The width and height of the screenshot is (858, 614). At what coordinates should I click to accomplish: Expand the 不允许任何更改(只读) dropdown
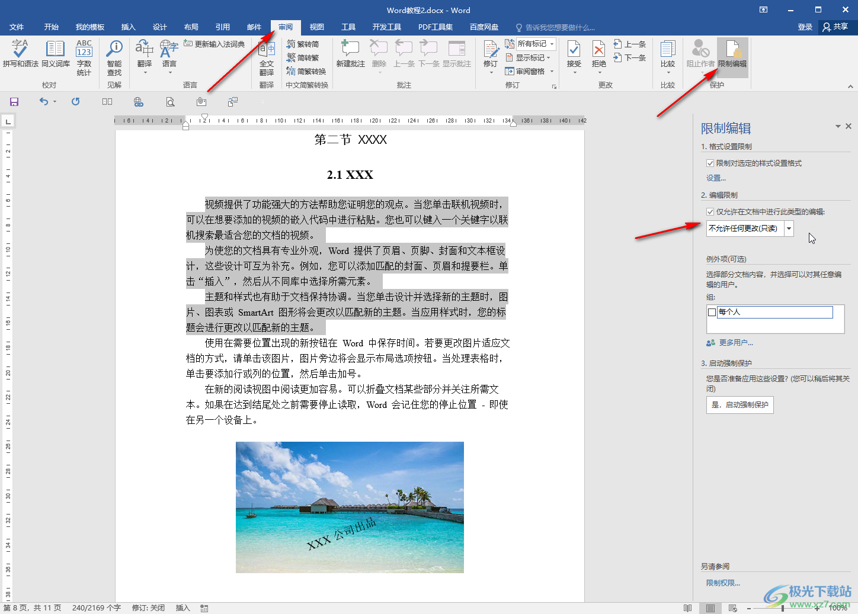[x=789, y=229]
